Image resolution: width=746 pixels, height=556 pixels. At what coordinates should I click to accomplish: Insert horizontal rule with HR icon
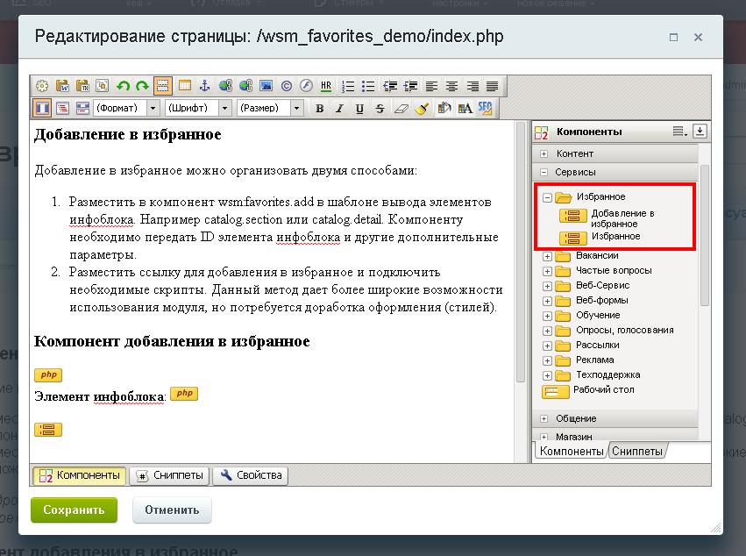coord(326,86)
